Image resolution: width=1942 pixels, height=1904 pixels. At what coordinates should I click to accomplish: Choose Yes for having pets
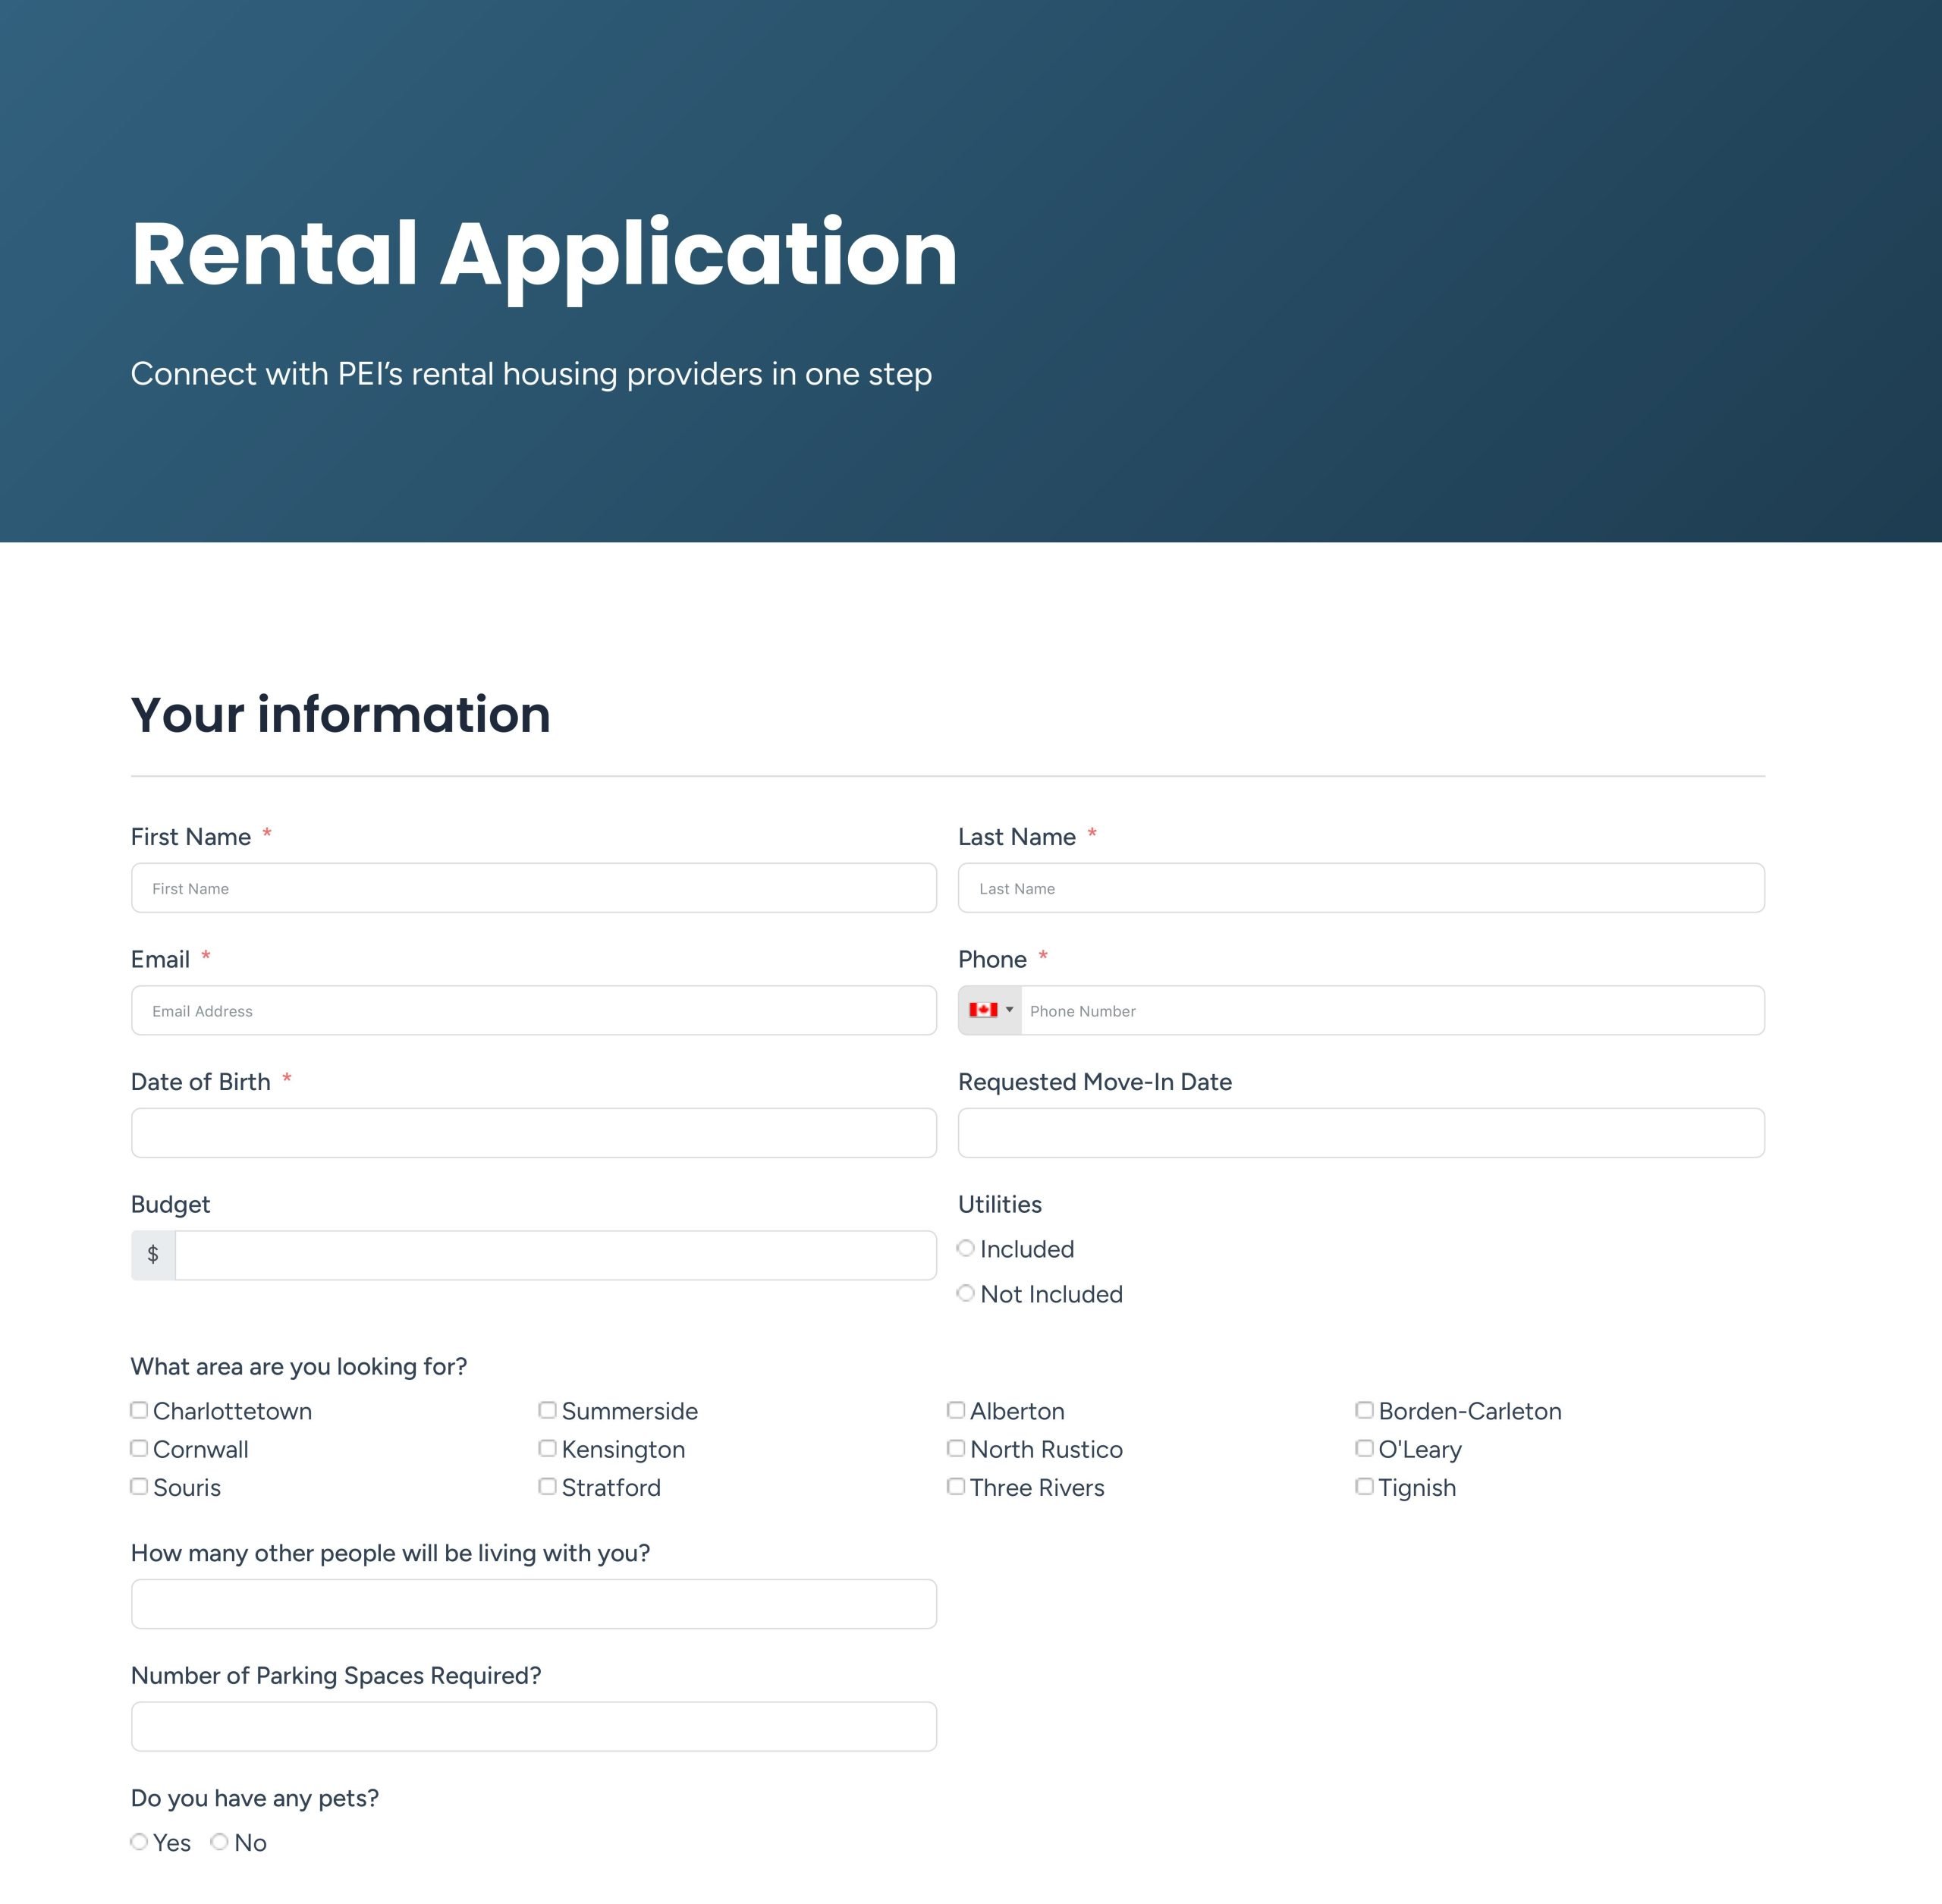139,1842
